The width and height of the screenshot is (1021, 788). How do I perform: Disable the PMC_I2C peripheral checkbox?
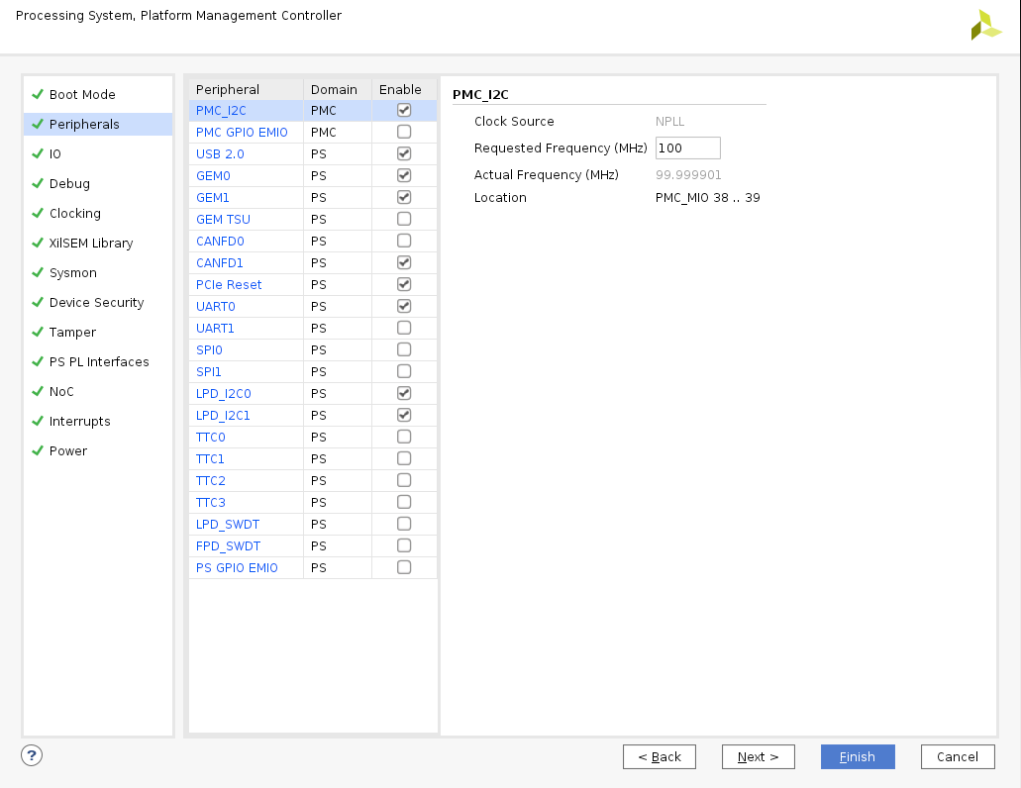pyautogui.click(x=404, y=110)
